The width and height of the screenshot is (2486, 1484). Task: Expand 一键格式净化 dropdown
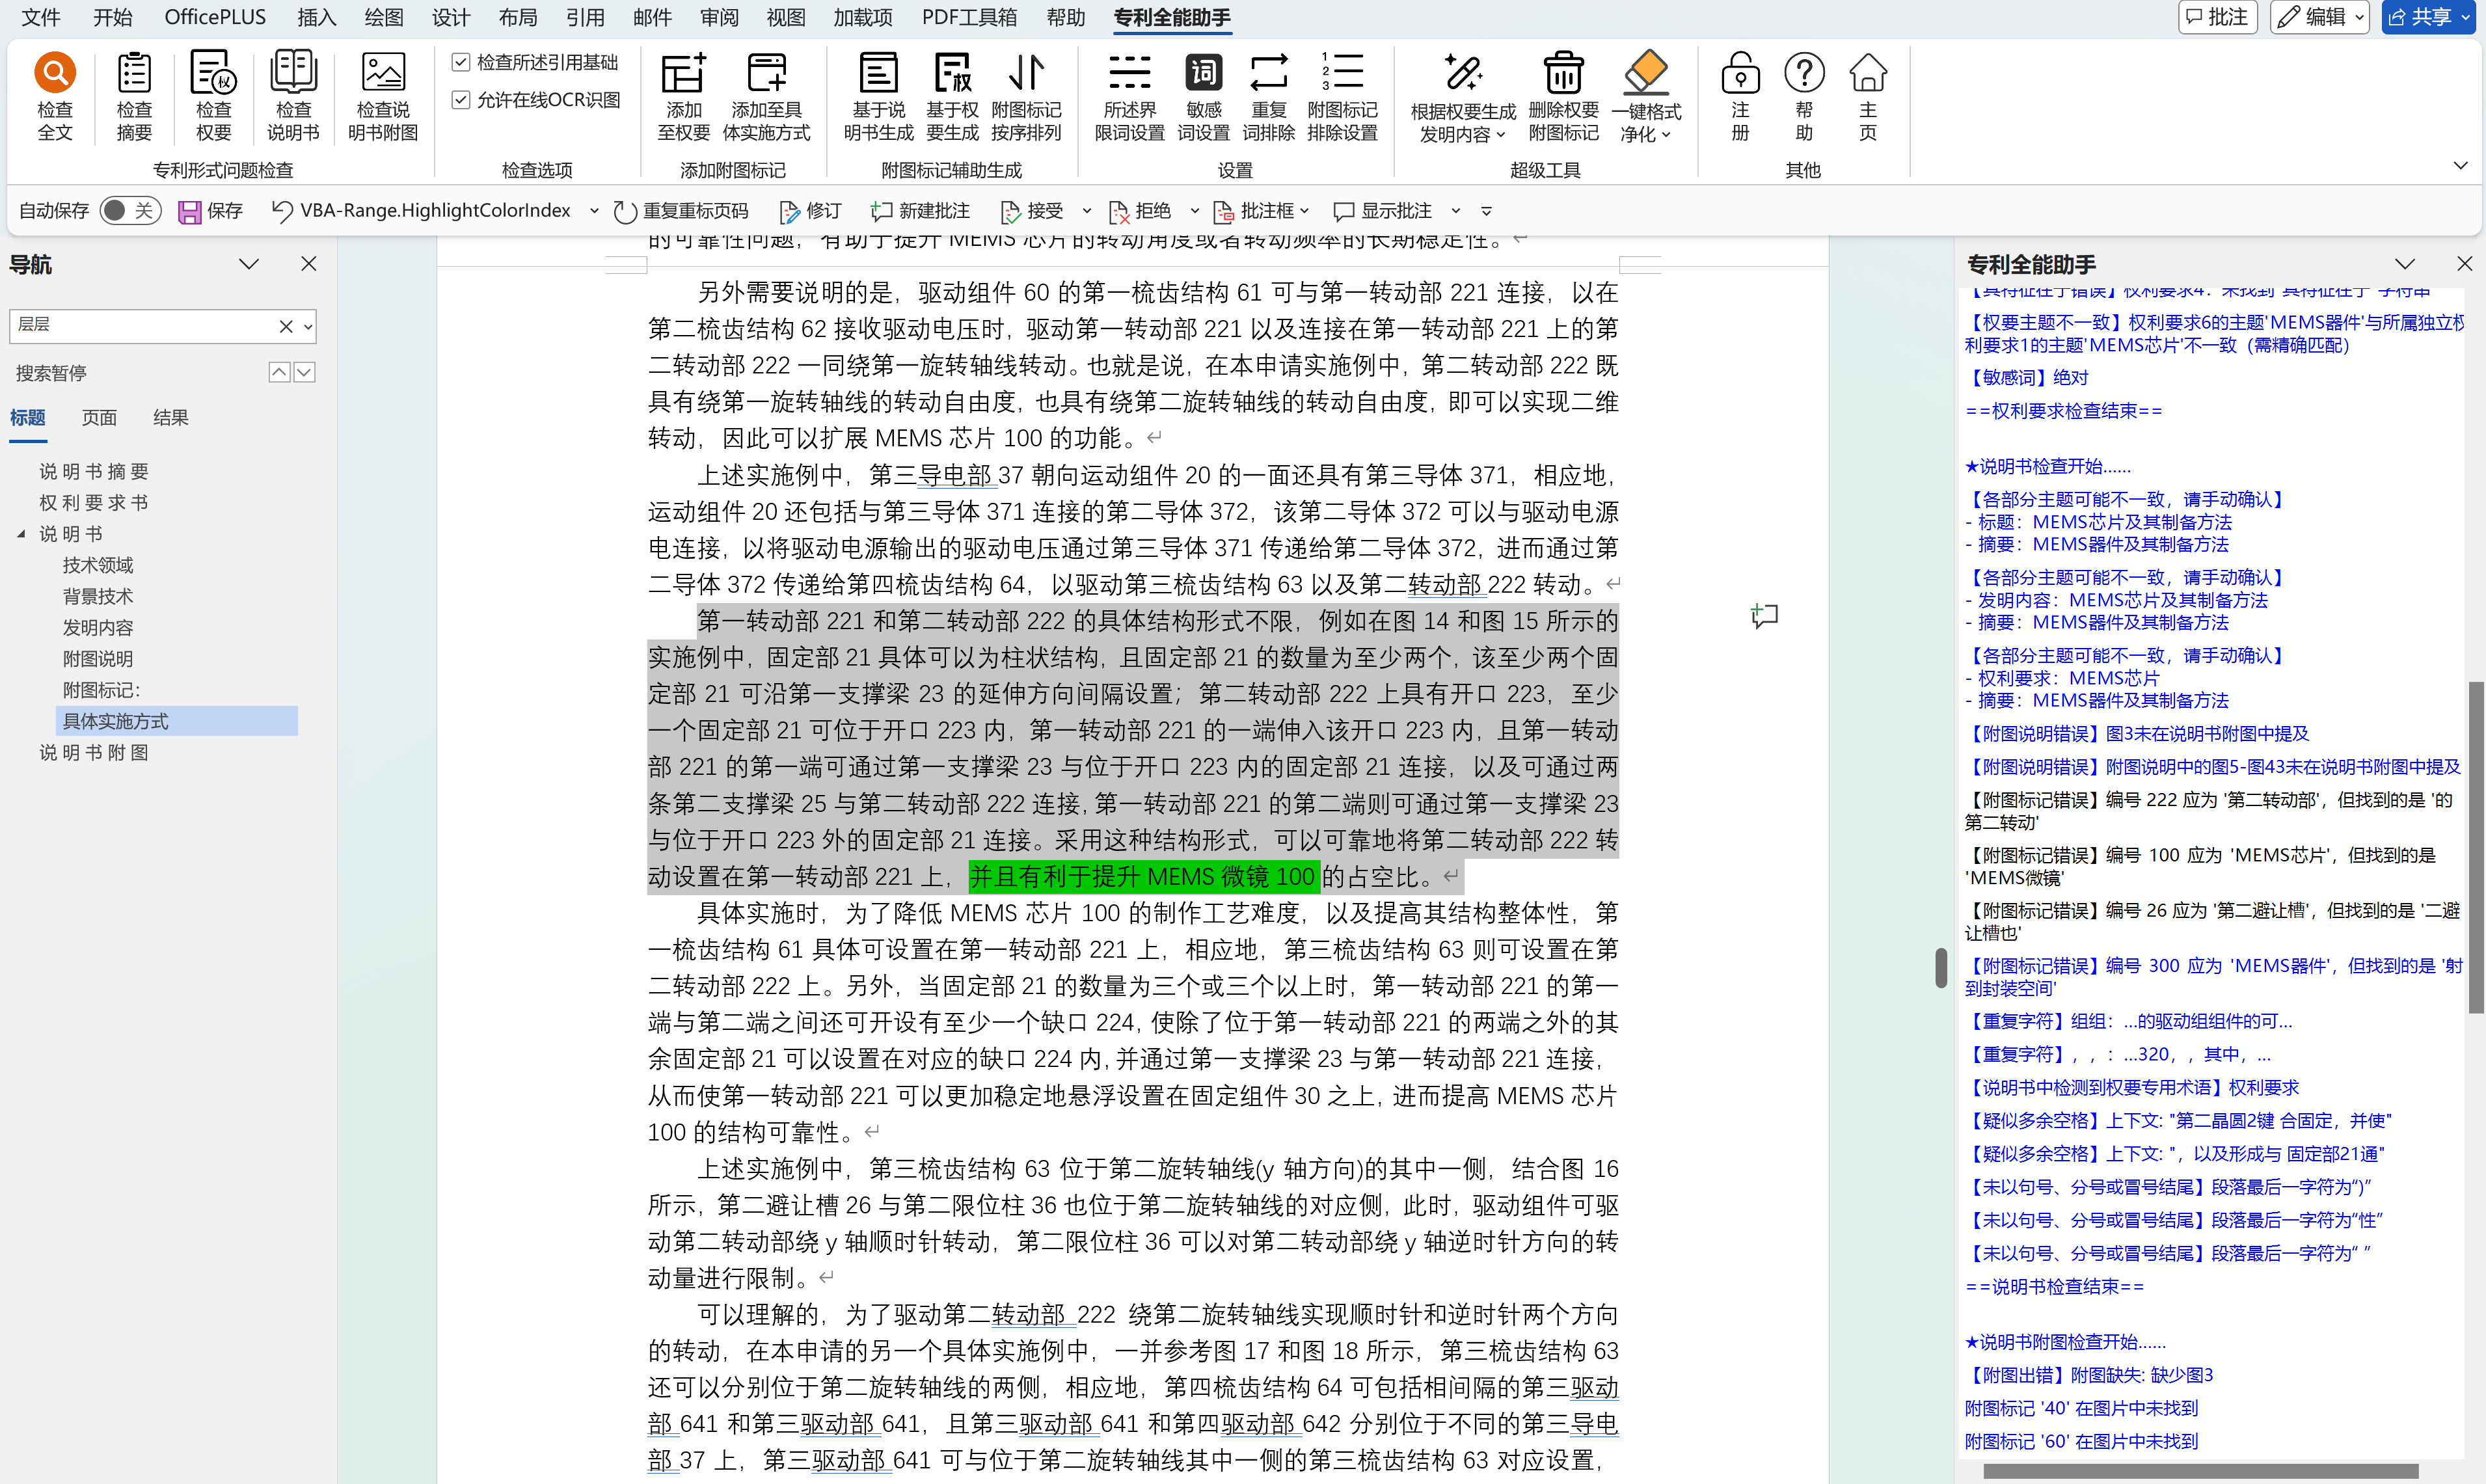tap(1666, 135)
